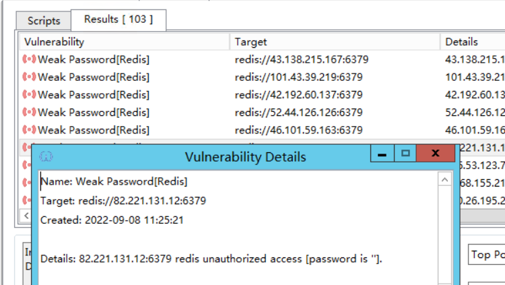Viewport: 505px width, 285px height.
Task: Click the Details column header
Action: coord(473,42)
